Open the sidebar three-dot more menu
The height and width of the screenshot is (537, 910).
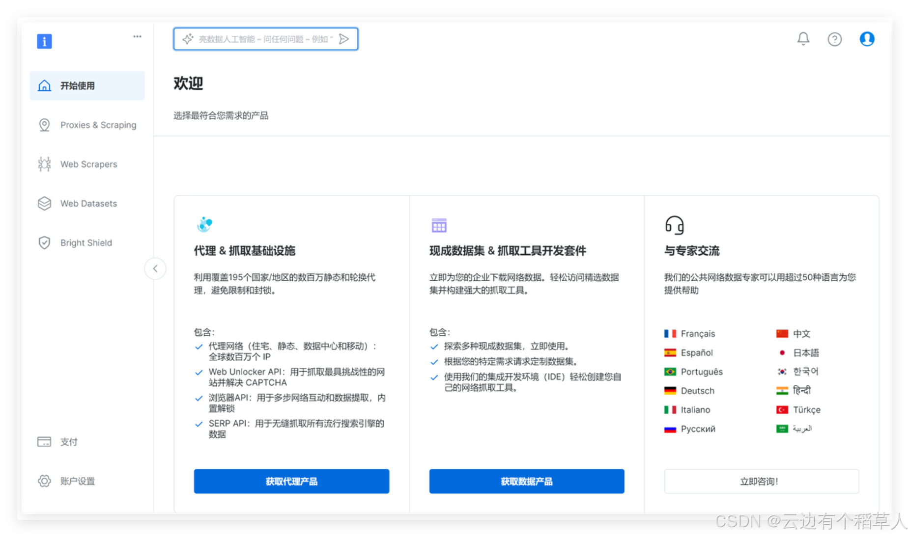(x=137, y=36)
